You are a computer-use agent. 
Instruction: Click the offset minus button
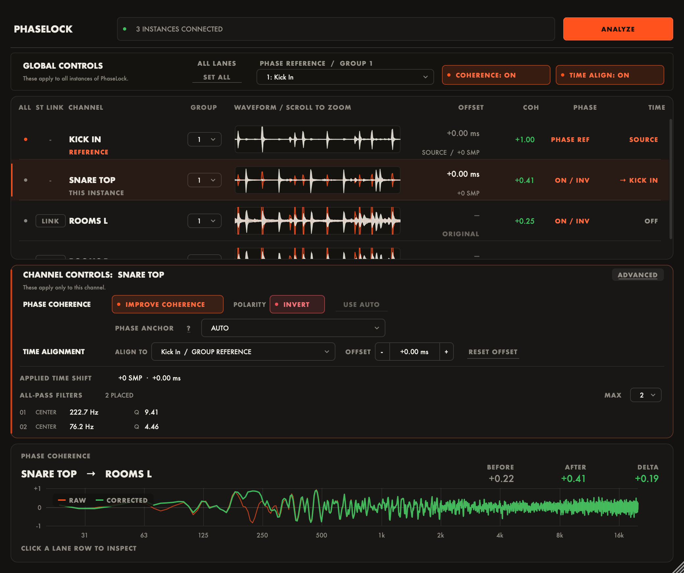(382, 352)
